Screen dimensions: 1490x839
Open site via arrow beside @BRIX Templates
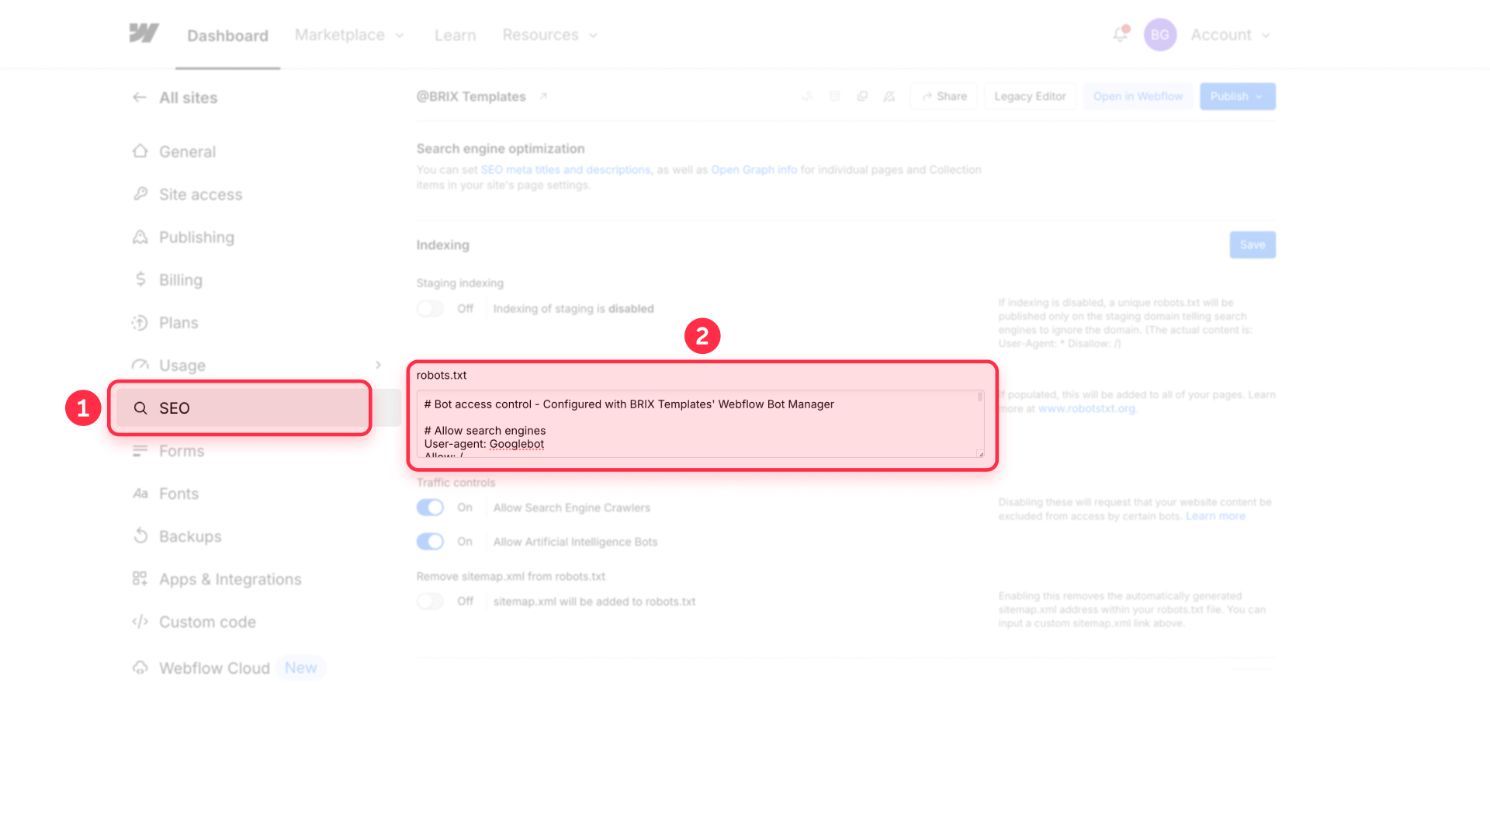[543, 96]
